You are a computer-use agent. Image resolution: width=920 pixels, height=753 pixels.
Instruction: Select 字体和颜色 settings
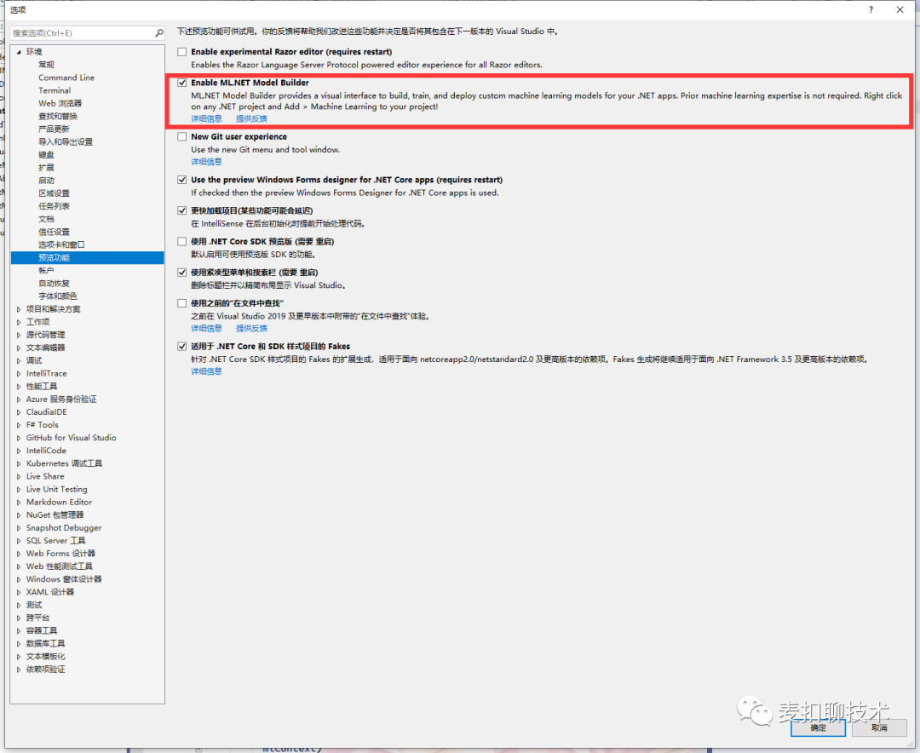(58, 296)
